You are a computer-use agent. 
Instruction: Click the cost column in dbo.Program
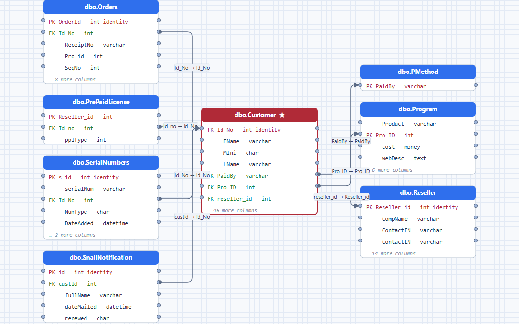(418, 147)
